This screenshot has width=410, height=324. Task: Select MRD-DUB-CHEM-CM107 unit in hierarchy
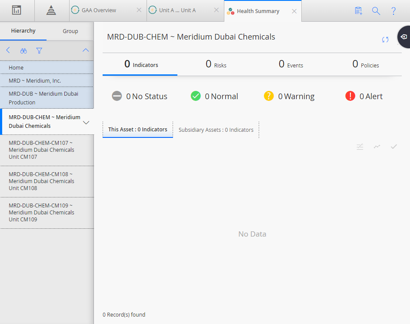(47, 150)
